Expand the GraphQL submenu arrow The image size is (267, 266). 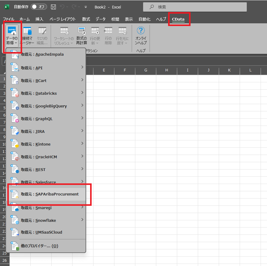point(82,118)
